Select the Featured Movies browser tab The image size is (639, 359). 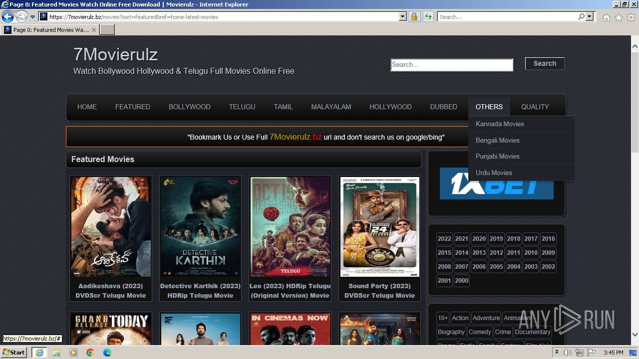(50, 30)
